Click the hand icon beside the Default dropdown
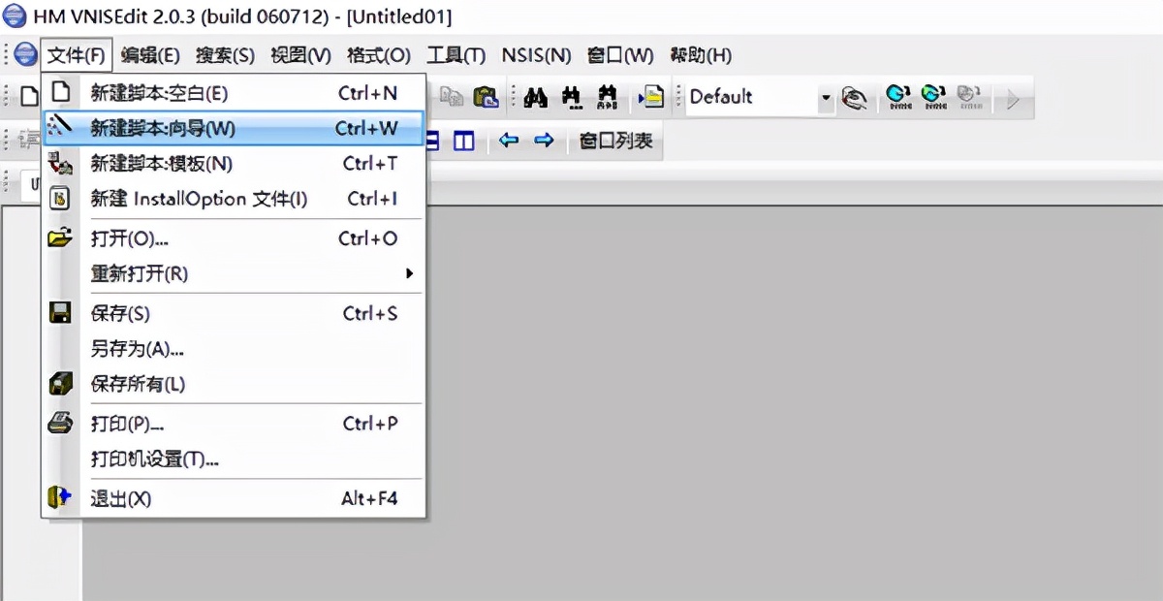Image resolution: width=1163 pixels, height=601 pixels. [x=854, y=96]
